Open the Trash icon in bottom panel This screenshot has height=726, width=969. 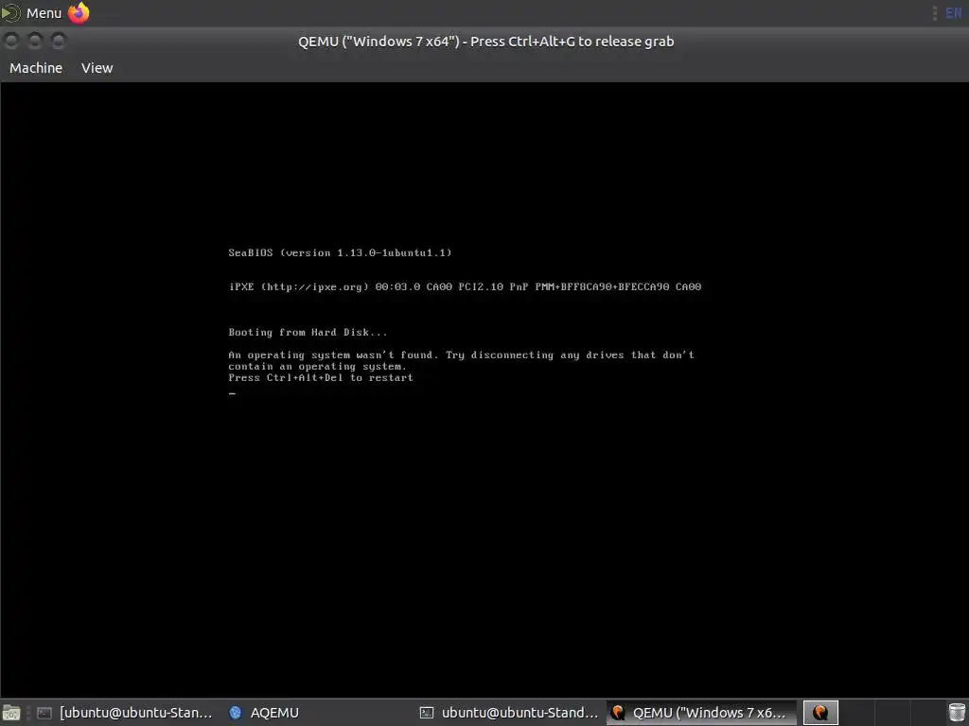956,712
